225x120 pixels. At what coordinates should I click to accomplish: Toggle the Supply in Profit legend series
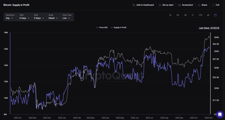(119, 27)
